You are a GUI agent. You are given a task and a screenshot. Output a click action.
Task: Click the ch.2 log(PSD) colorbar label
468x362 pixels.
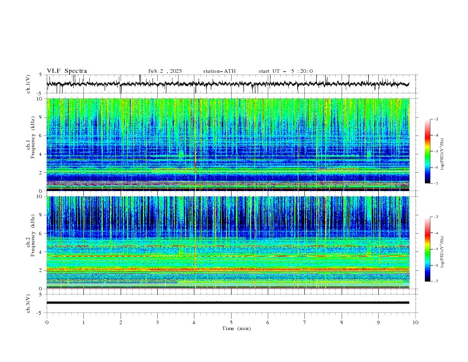443,252
